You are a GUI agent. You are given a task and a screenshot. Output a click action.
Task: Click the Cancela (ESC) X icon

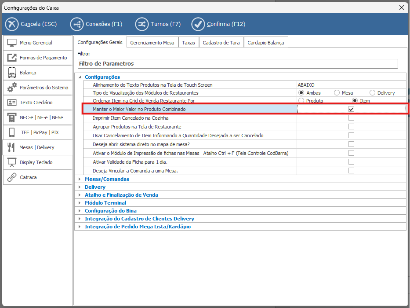pos(12,24)
